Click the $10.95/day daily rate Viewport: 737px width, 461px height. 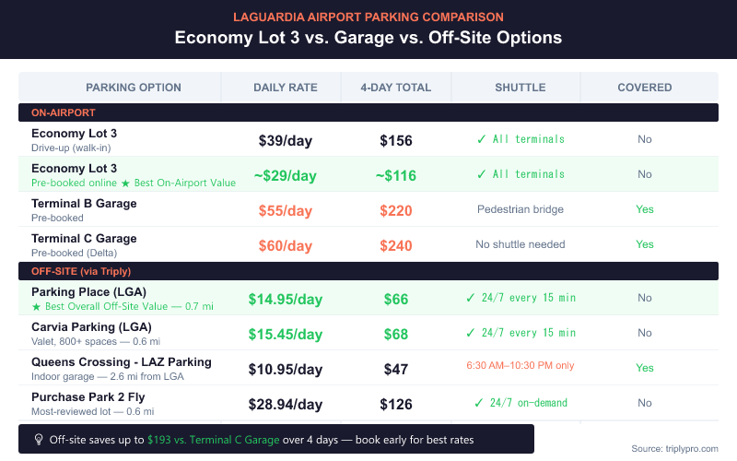286,370
